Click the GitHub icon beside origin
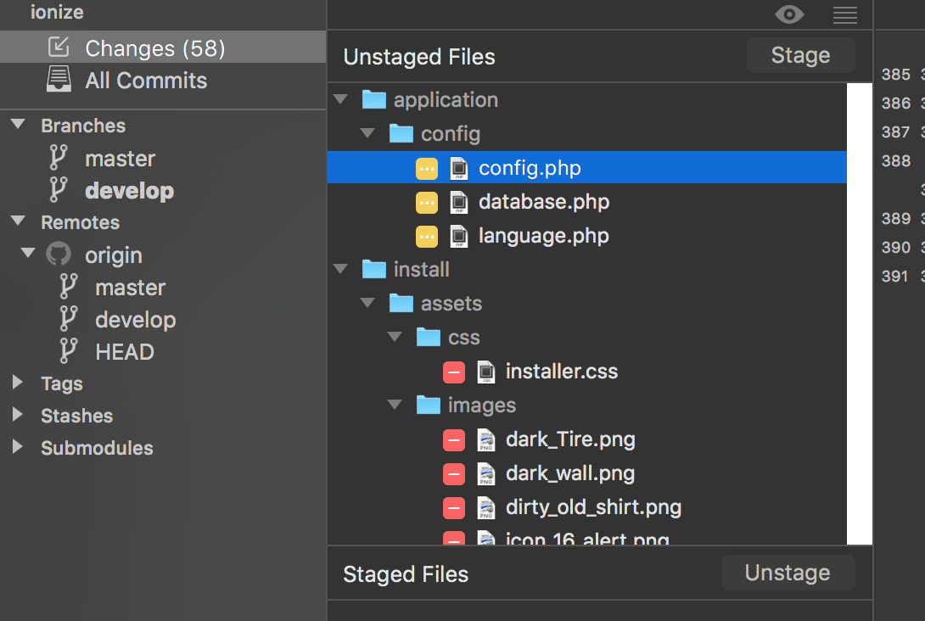925x621 pixels. tap(59, 255)
